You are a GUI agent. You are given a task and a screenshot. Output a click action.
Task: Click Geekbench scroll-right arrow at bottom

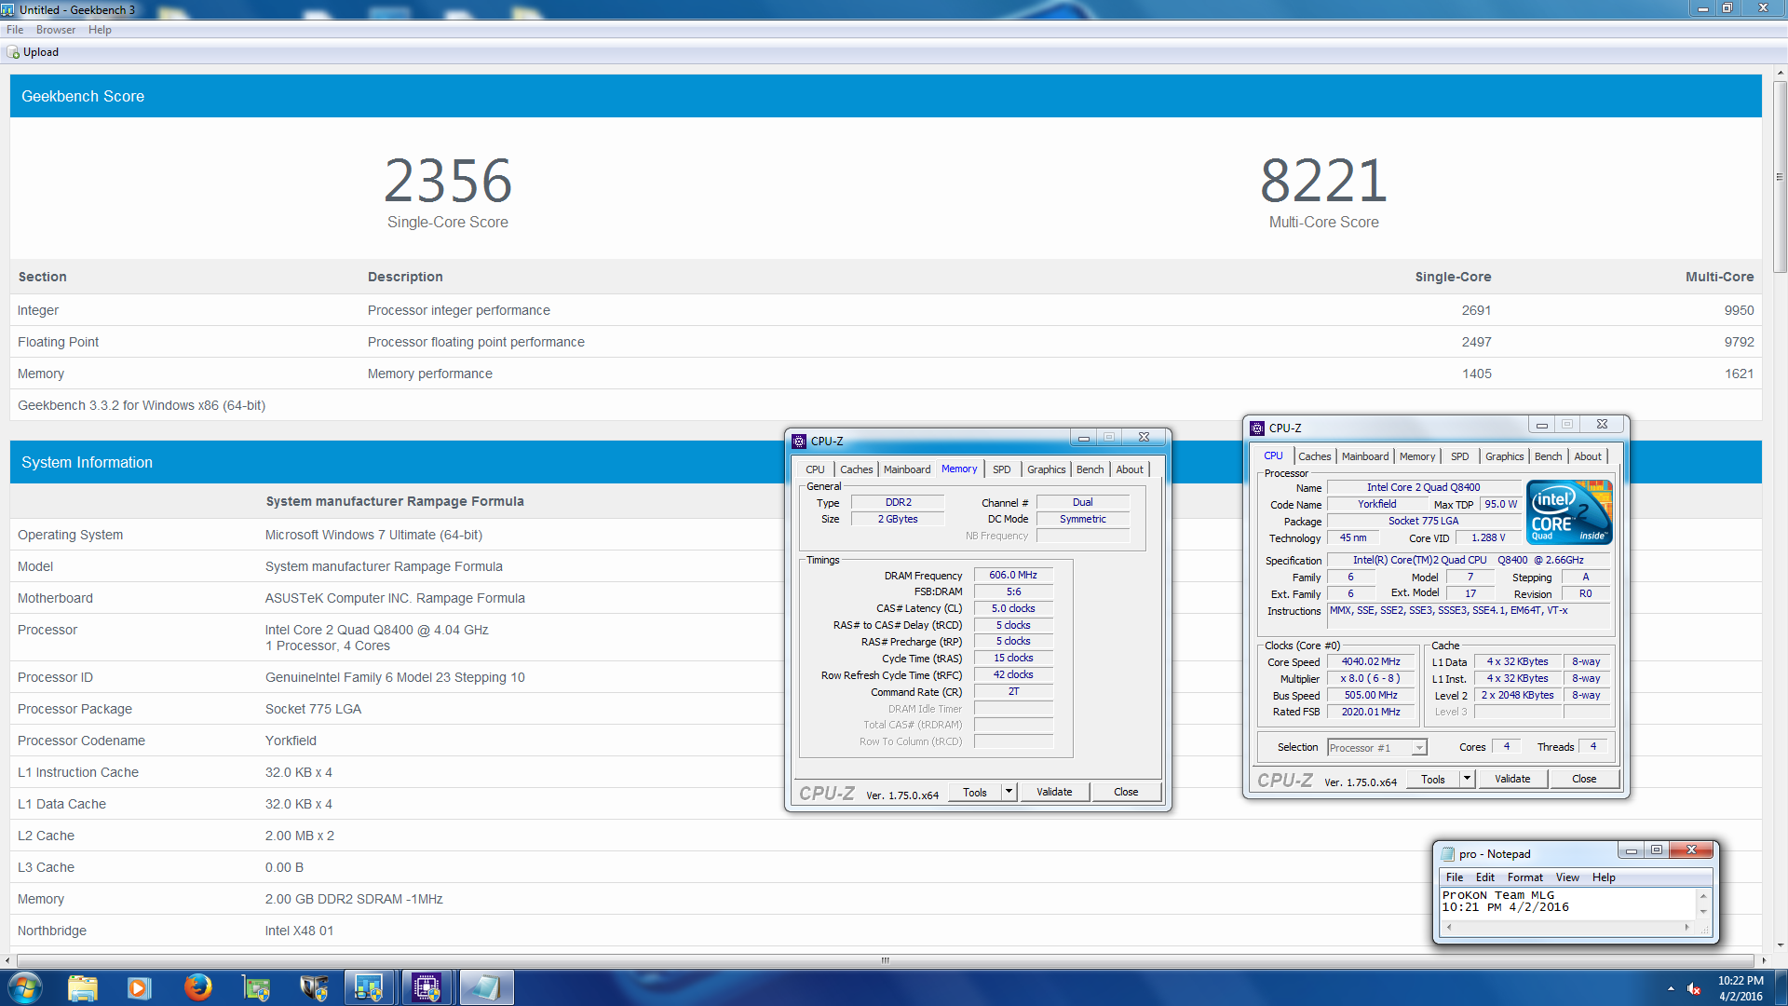[x=1762, y=959]
